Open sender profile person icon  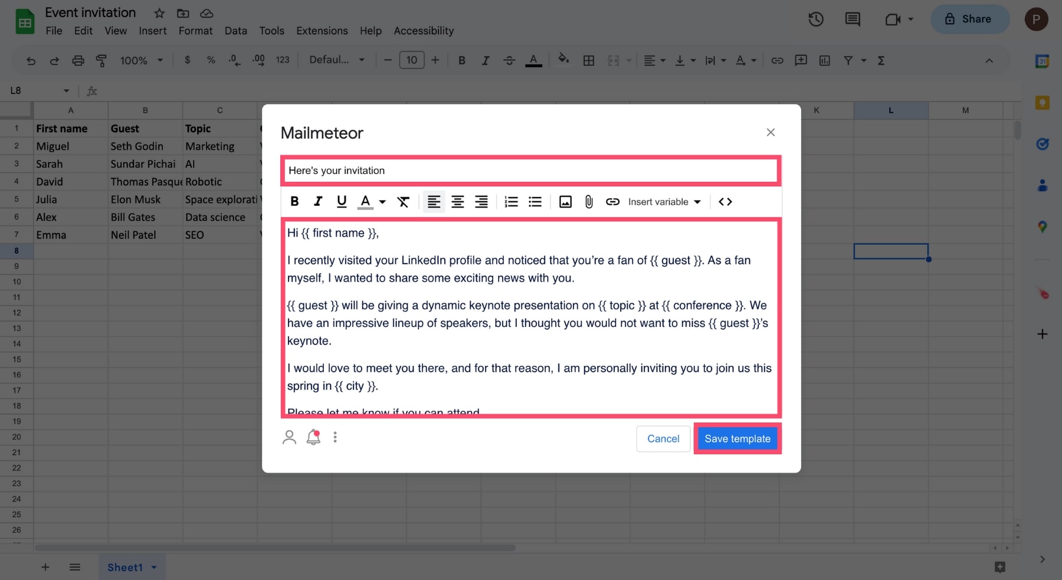289,437
